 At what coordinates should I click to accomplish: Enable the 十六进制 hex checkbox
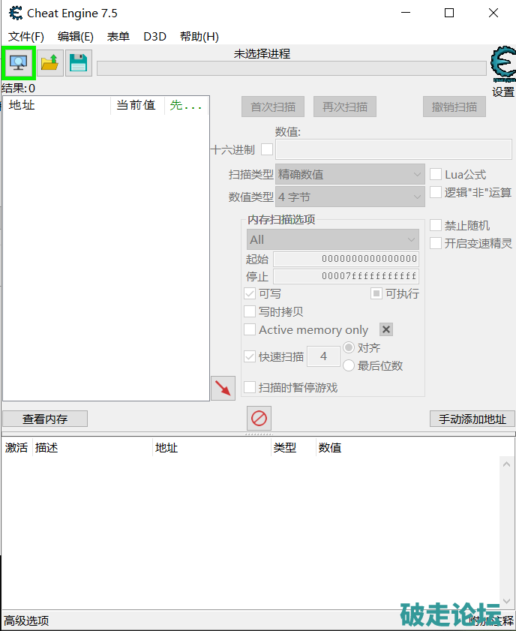point(267,149)
